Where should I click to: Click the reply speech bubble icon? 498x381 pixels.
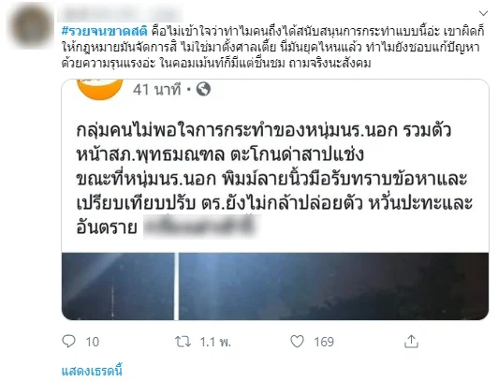tap(68, 342)
